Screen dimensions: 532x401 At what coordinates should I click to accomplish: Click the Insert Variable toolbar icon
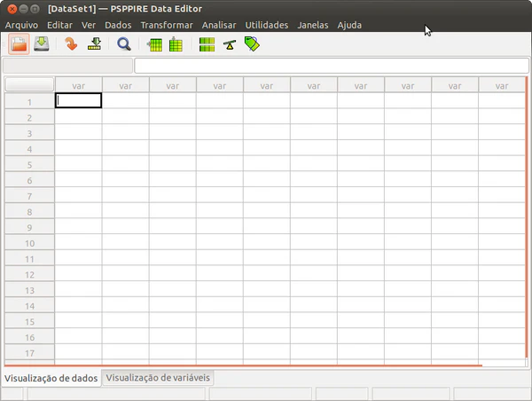click(x=176, y=44)
